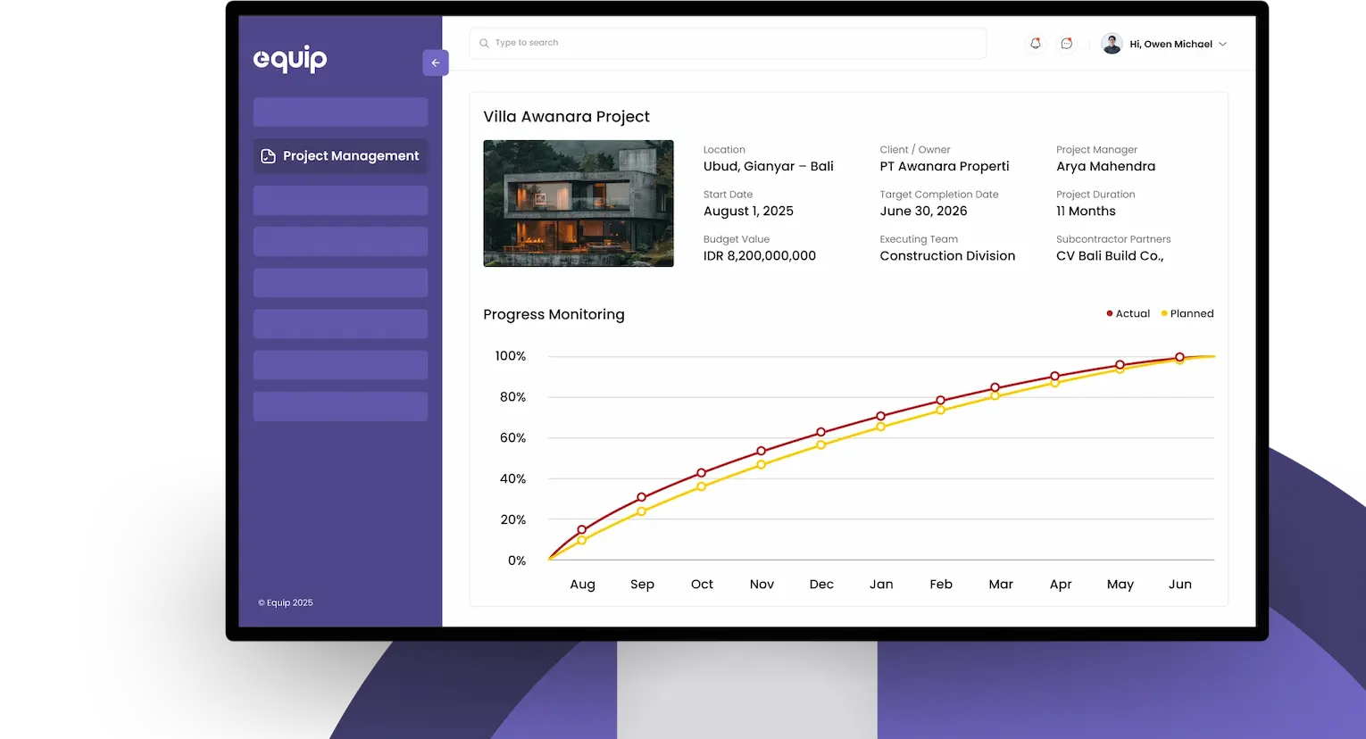
Task: Click the Actual data point for Jan
Action: 881,416
